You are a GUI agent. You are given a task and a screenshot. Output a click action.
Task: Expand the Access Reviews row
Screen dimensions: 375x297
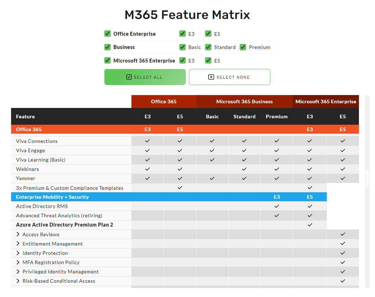pyautogui.click(x=18, y=234)
